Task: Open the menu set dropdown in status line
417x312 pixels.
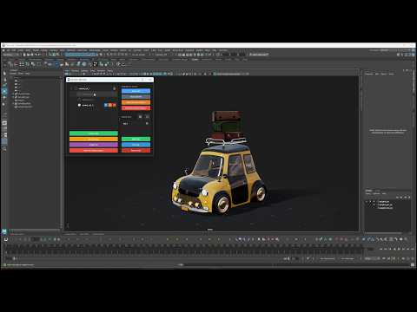Action: [11, 55]
